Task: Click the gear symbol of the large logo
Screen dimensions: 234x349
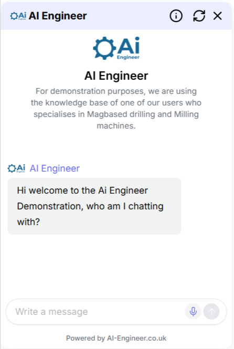Action: tap(104, 48)
